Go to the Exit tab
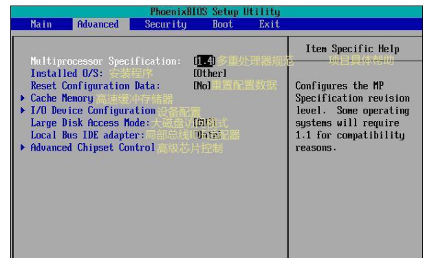425x258 pixels. (x=269, y=24)
